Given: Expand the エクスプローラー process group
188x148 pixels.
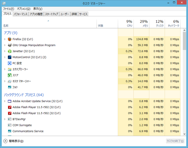Looking at the screenshot, I should (x=5, y=69).
